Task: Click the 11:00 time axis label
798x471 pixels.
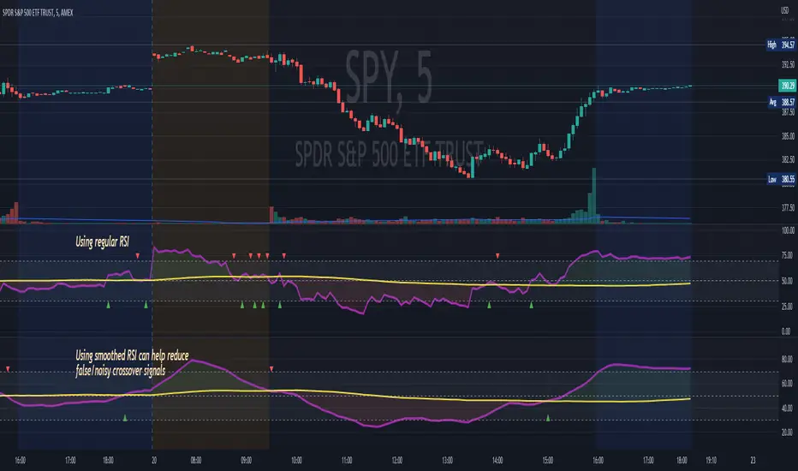Action: (x=347, y=461)
